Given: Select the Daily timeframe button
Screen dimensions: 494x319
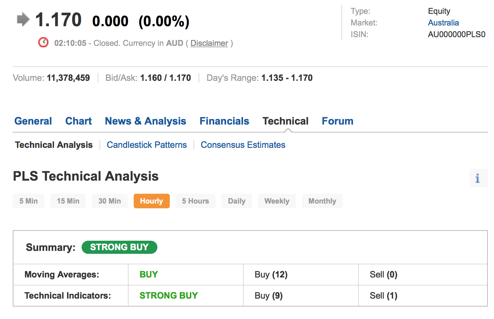Looking at the screenshot, I should pos(236,201).
